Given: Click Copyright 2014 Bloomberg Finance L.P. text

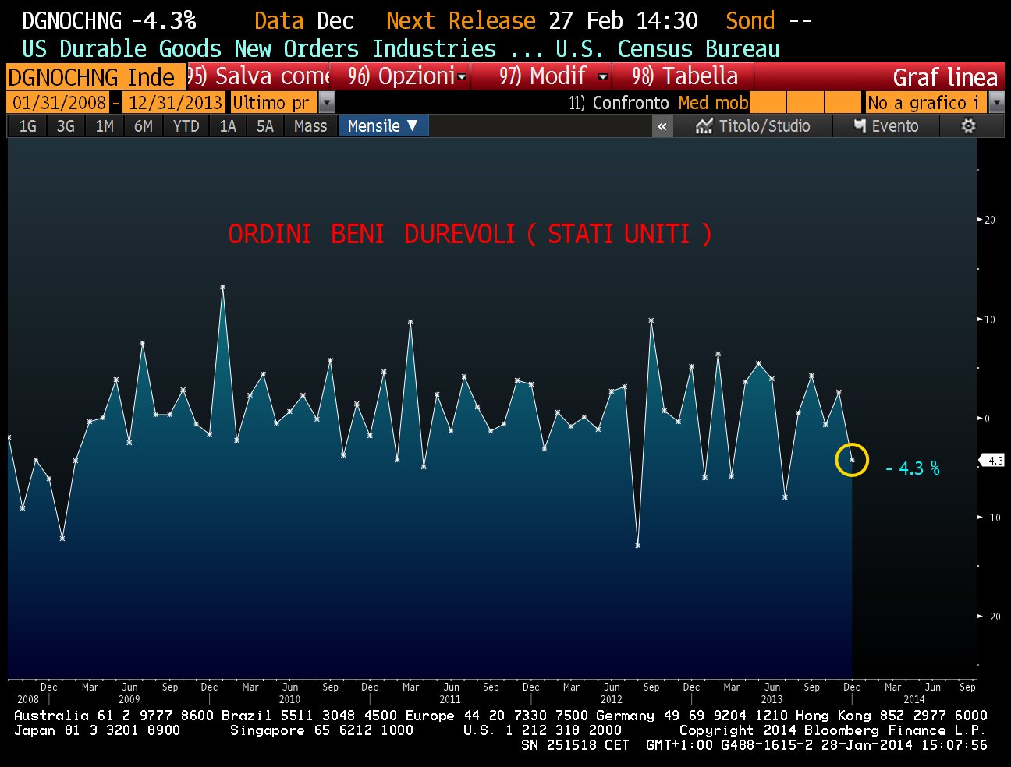Looking at the screenshot, I should [x=832, y=730].
